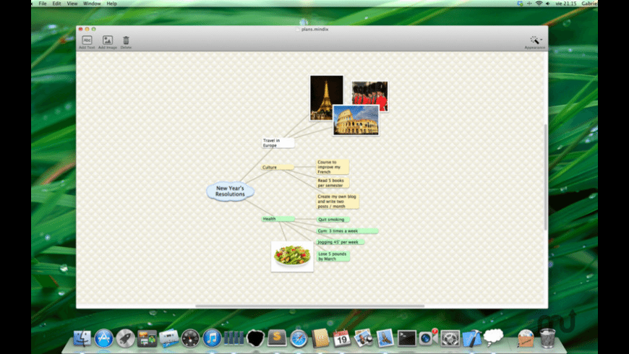Click the horizontal scrollbar of the canvas
Image resolution: width=629 pixels, height=354 pixels.
[x=309, y=306]
